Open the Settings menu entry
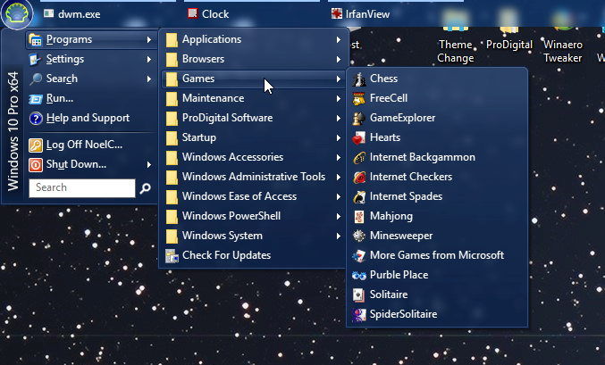The image size is (605, 365). click(65, 59)
